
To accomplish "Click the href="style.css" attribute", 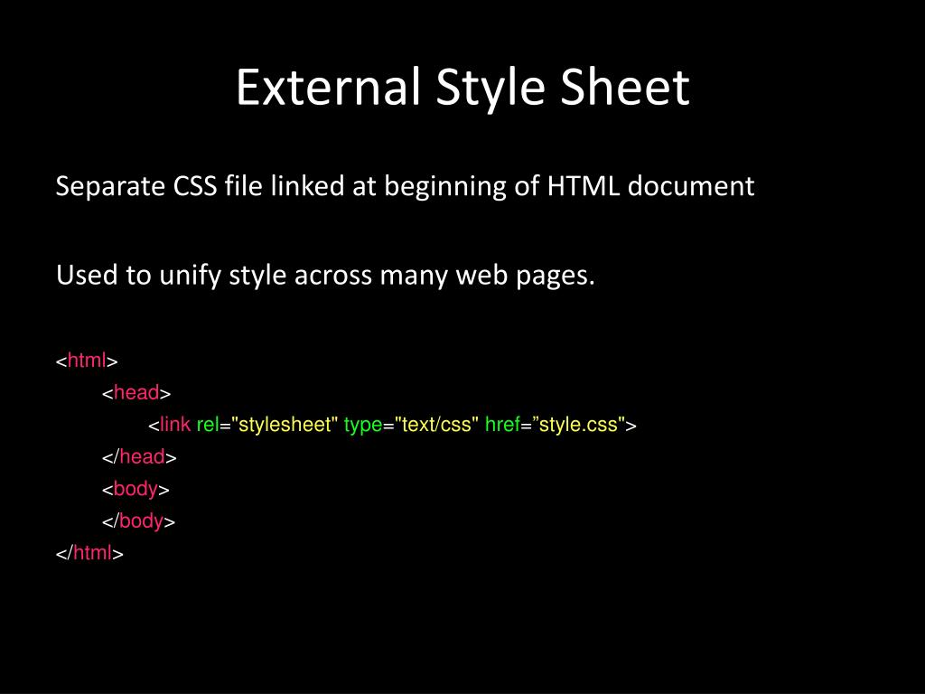I will coord(556,425).
